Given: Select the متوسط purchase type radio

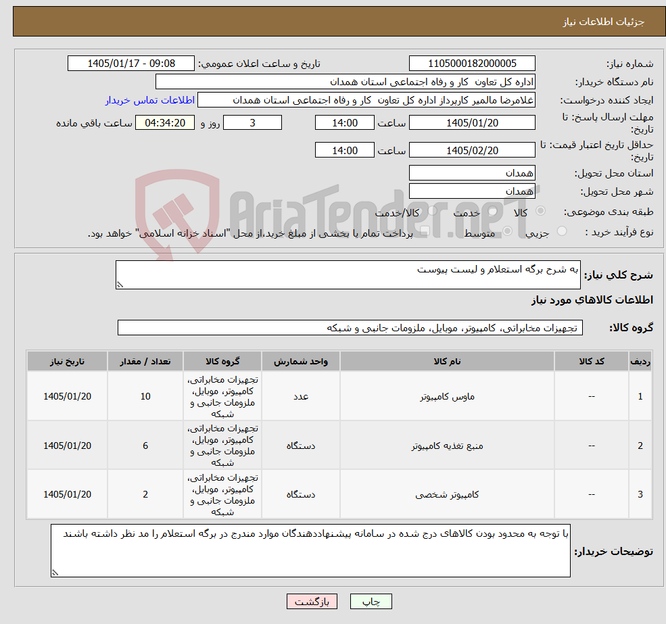Looking at the screenshot, I should tap(508, 231).
